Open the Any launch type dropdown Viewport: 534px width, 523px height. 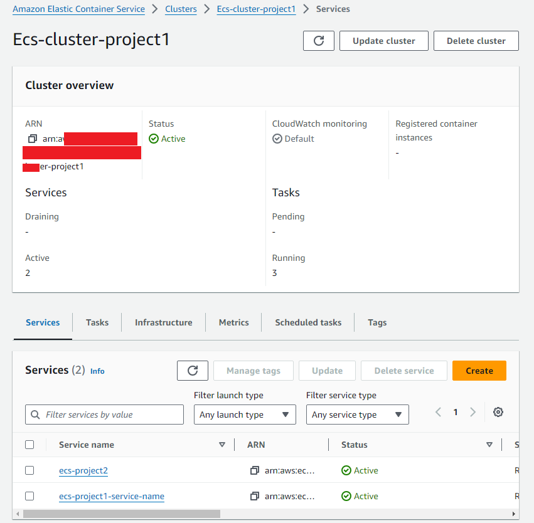[244, 415]
